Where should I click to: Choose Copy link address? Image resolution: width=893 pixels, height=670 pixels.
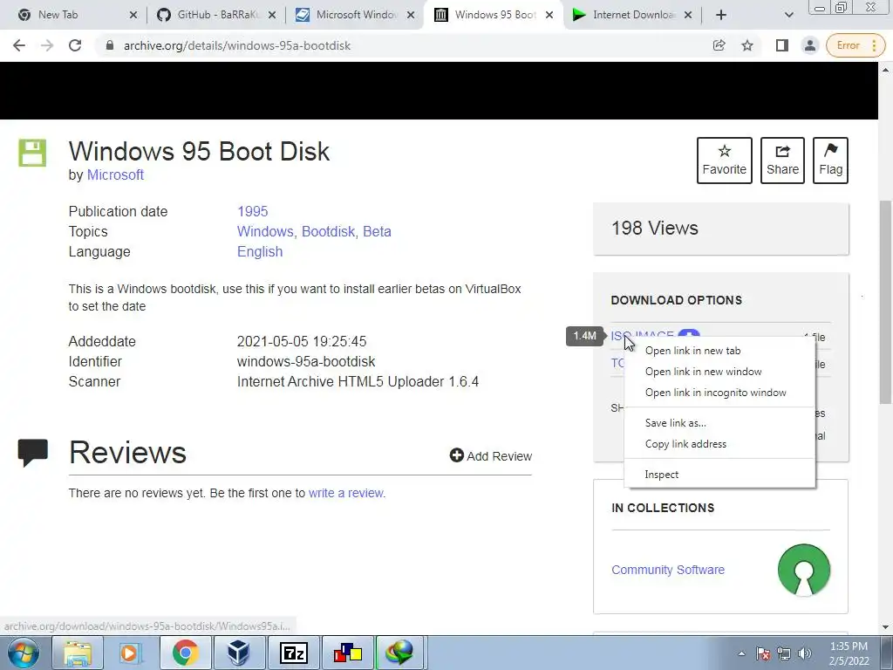coord(719,444)
